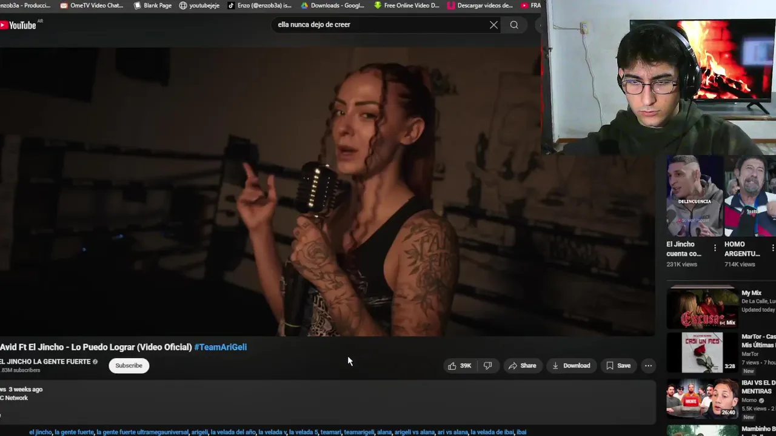The width and height of the screenshot is (776, 436).
Task: Save video to playlist
Action: click(618, 366)
